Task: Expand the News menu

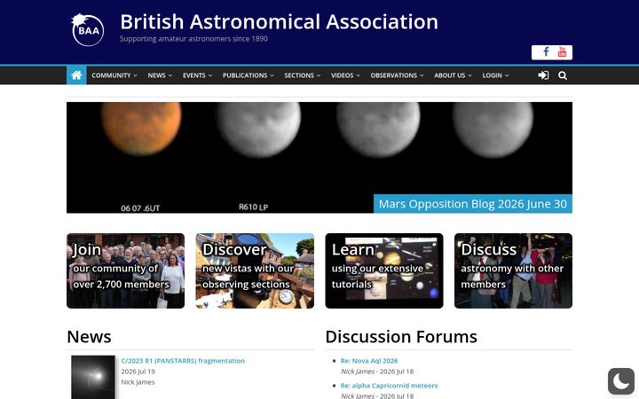Action: (x=160, y=75)
